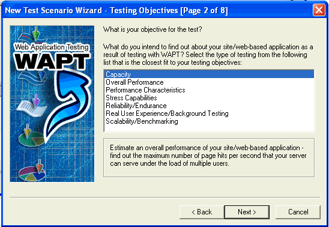Select Capacity in the objectives list
Viewport: 329px width, 227px height.
click(x=209, y=74)
